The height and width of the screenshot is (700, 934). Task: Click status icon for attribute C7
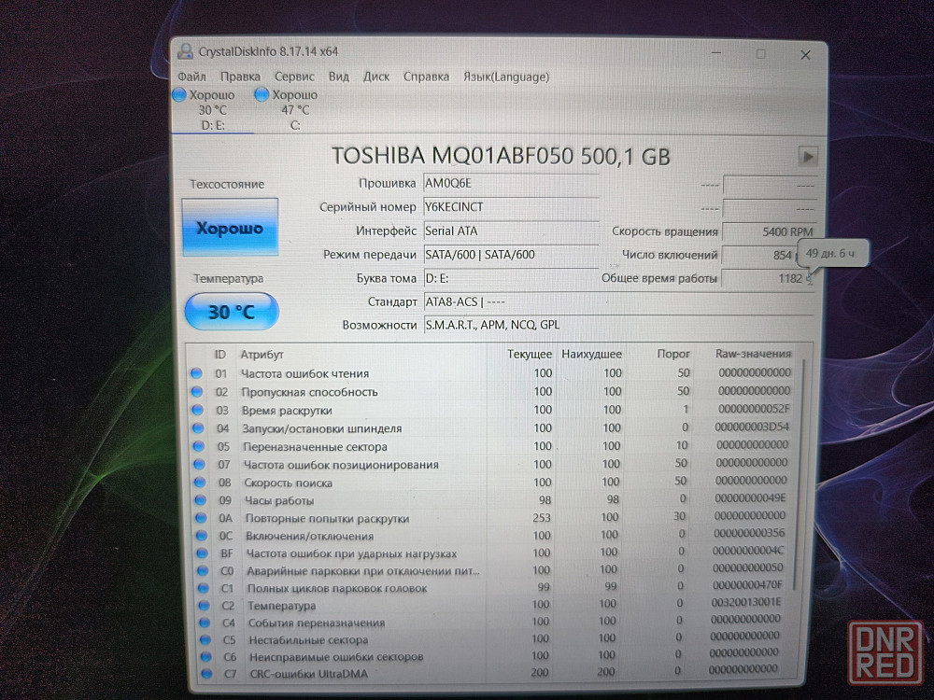(206, 674)
